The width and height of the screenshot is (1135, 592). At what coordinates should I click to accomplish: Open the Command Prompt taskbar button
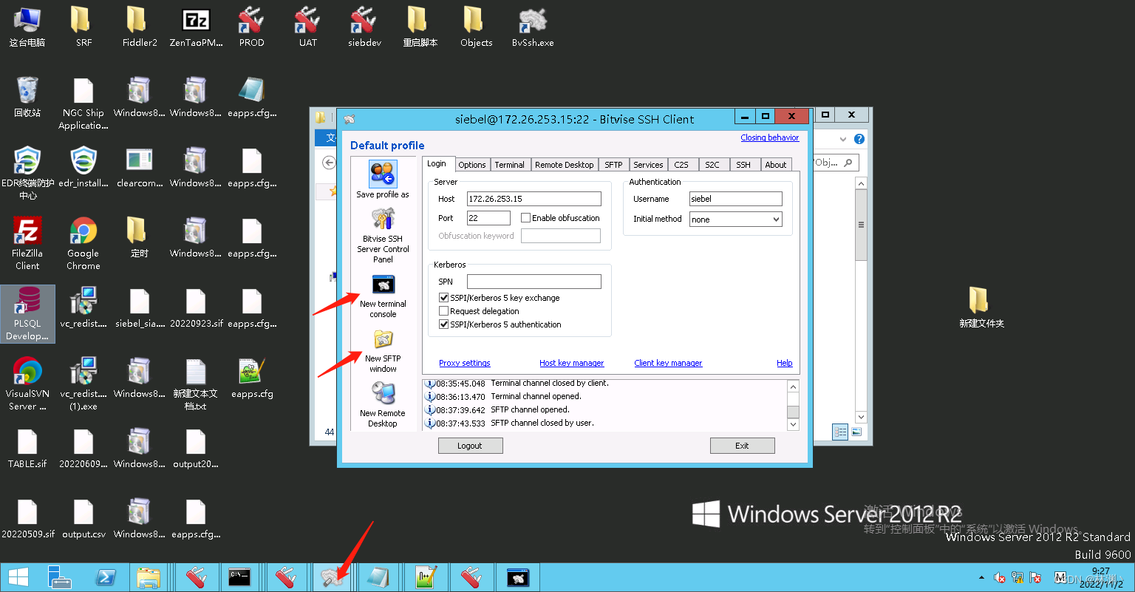click(x=239, y=577)
